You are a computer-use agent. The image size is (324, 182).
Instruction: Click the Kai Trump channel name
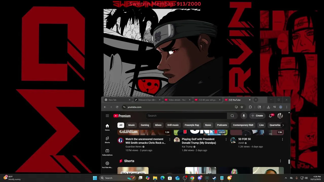[x=187, y=147]
